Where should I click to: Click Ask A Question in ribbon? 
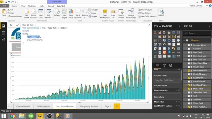(x=78, y=14)
